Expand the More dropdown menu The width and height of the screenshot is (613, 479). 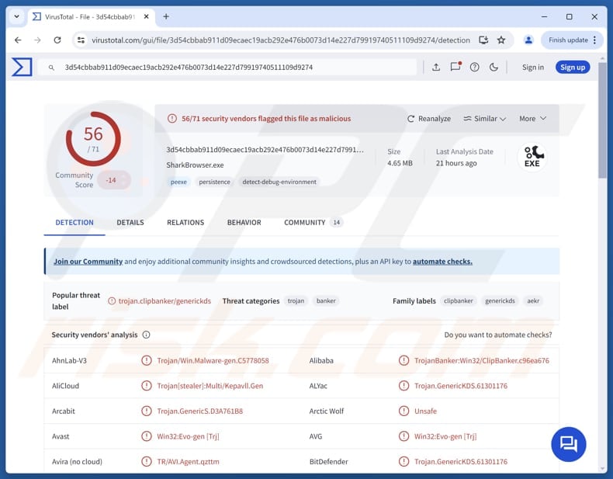click(532, 119)
